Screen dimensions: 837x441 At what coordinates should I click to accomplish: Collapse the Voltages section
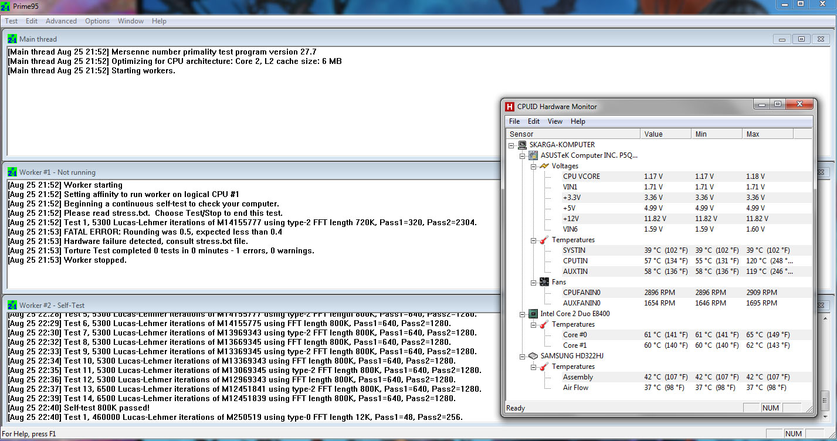(x=534, y=166)
